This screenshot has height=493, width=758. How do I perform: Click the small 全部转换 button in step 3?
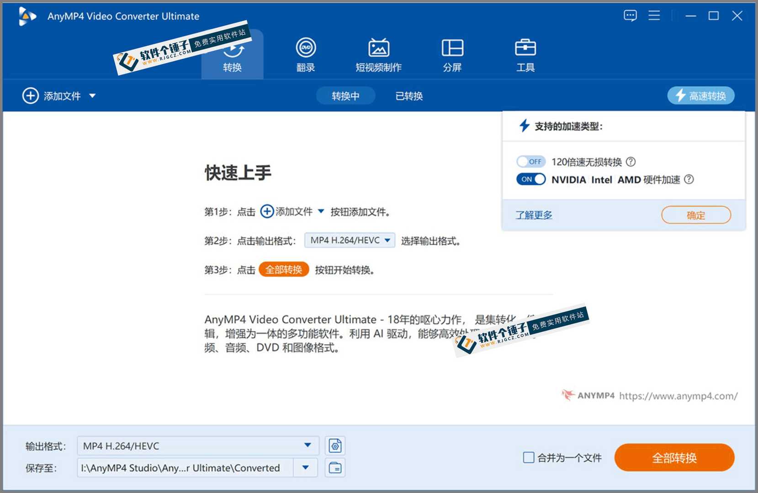pos(284,269)
